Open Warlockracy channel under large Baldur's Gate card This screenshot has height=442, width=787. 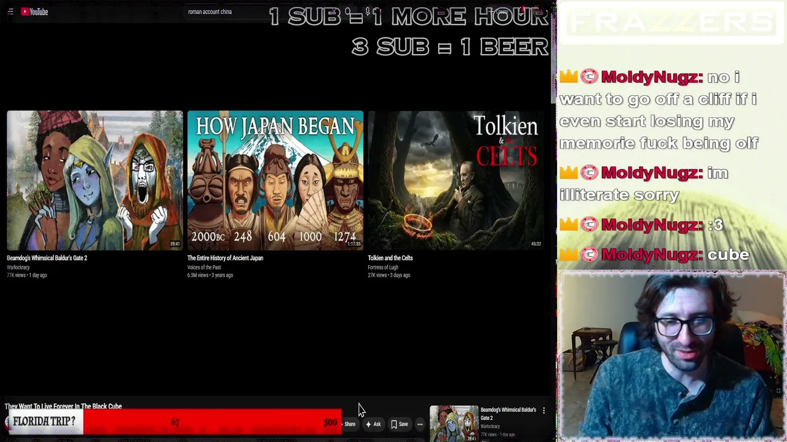click(18, 268)
